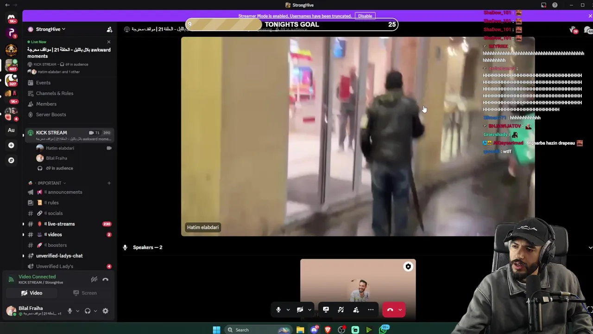Open Events in the sidebar
593x334 pixels.
point(69,83)
